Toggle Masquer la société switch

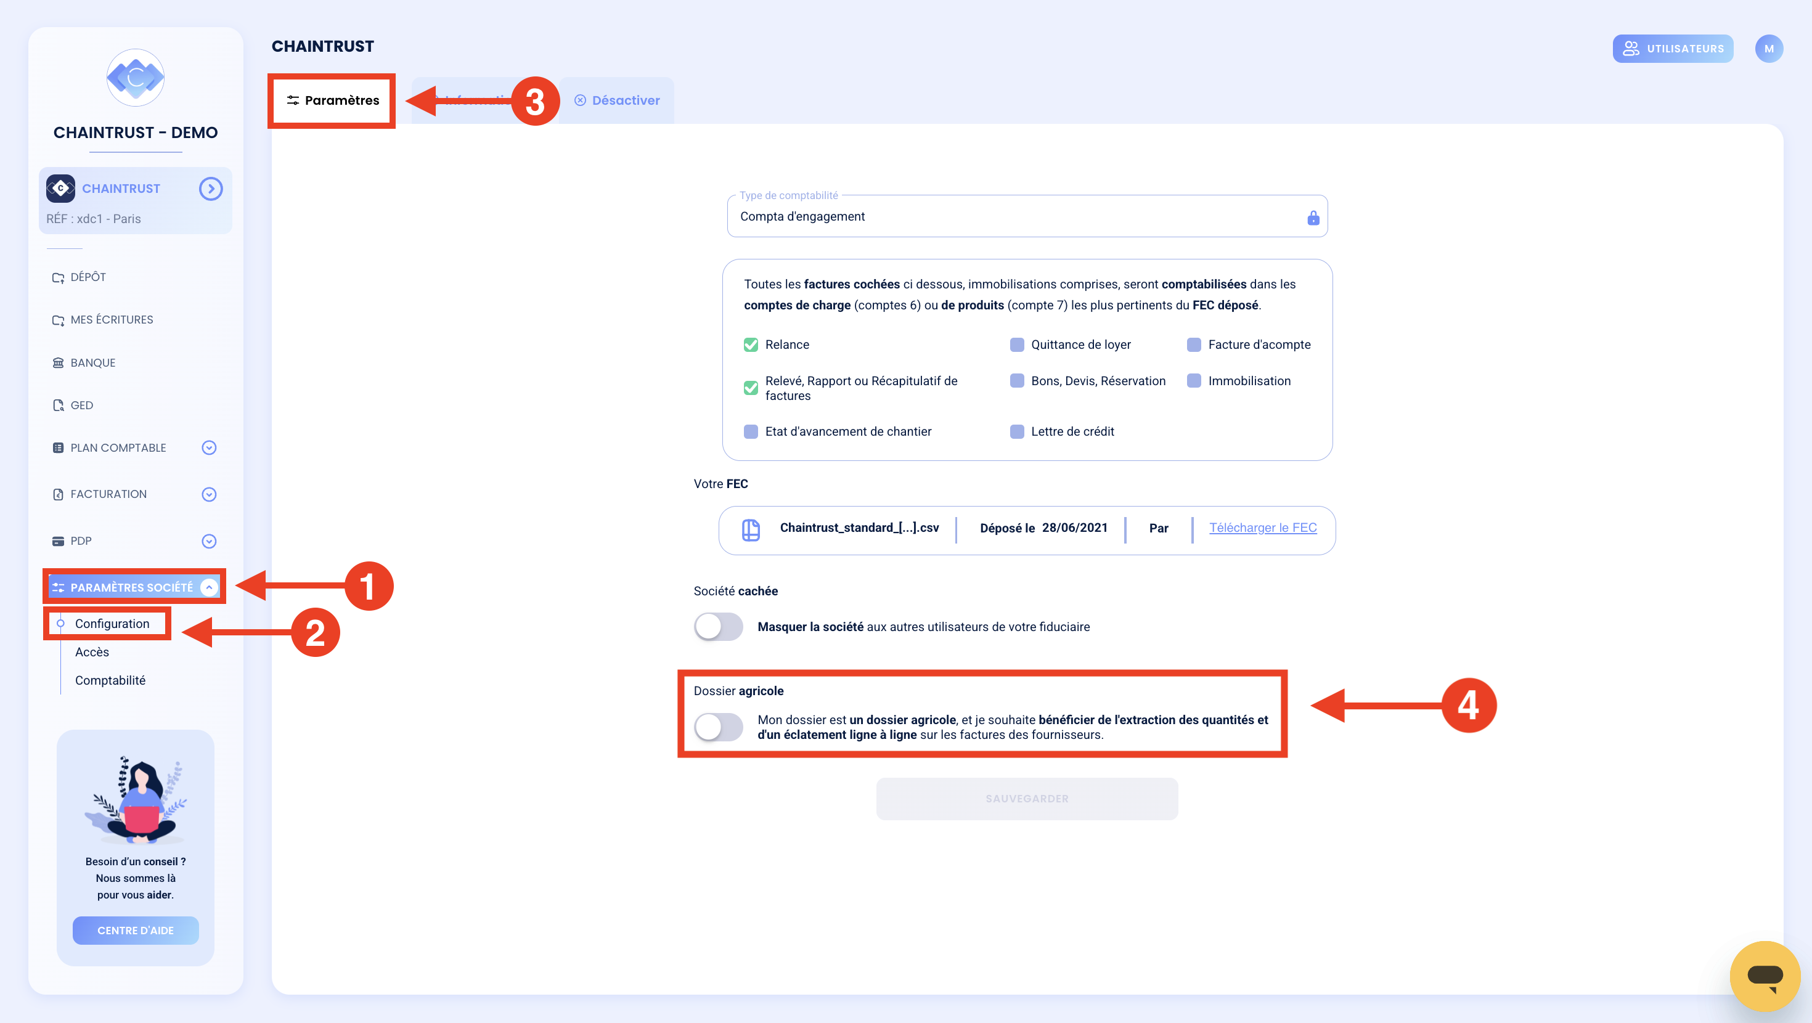(718, 627)
